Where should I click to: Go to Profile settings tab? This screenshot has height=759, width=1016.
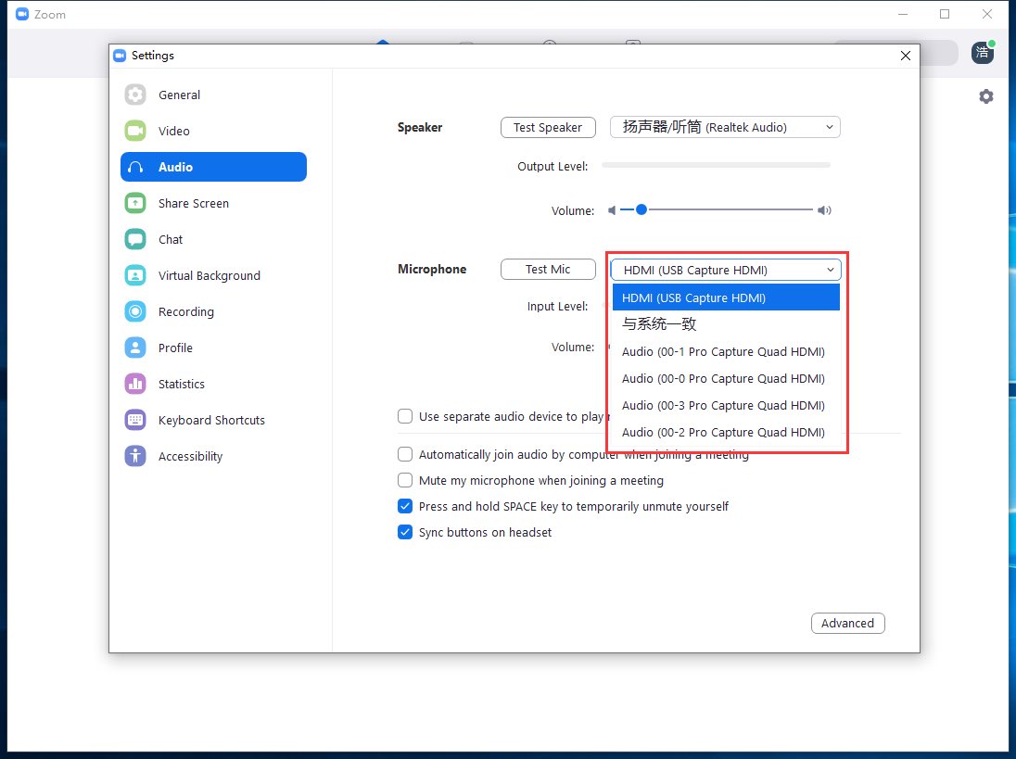click(x=213, y=348)
